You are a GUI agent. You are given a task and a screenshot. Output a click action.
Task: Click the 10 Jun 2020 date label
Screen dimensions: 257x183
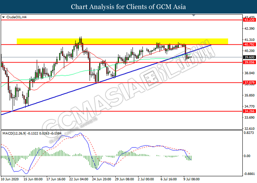click(10, 179)
